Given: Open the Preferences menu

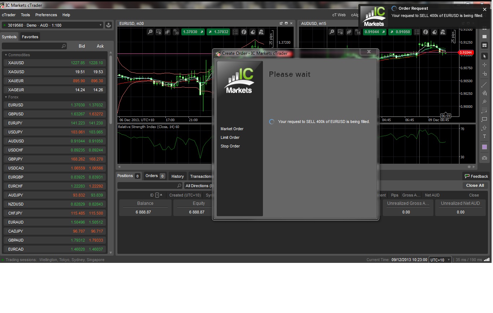Looking at the screenshot, I should [46, 15].
